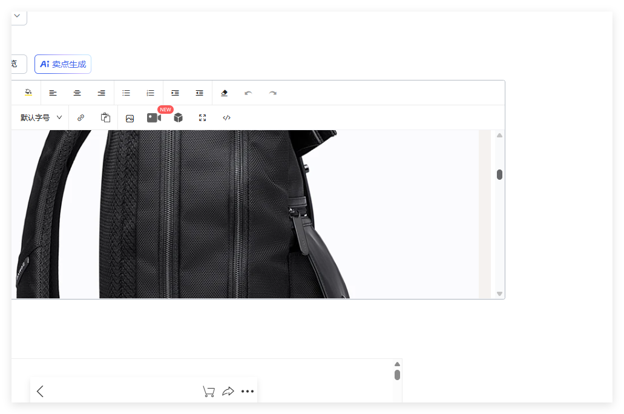Screen dimensions: 624x414
Task: Click the editor scrollbar up arrow
Action: pyautogui.click(x=499, y=136)
